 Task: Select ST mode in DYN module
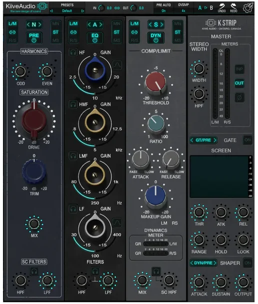tap(178, 32)
